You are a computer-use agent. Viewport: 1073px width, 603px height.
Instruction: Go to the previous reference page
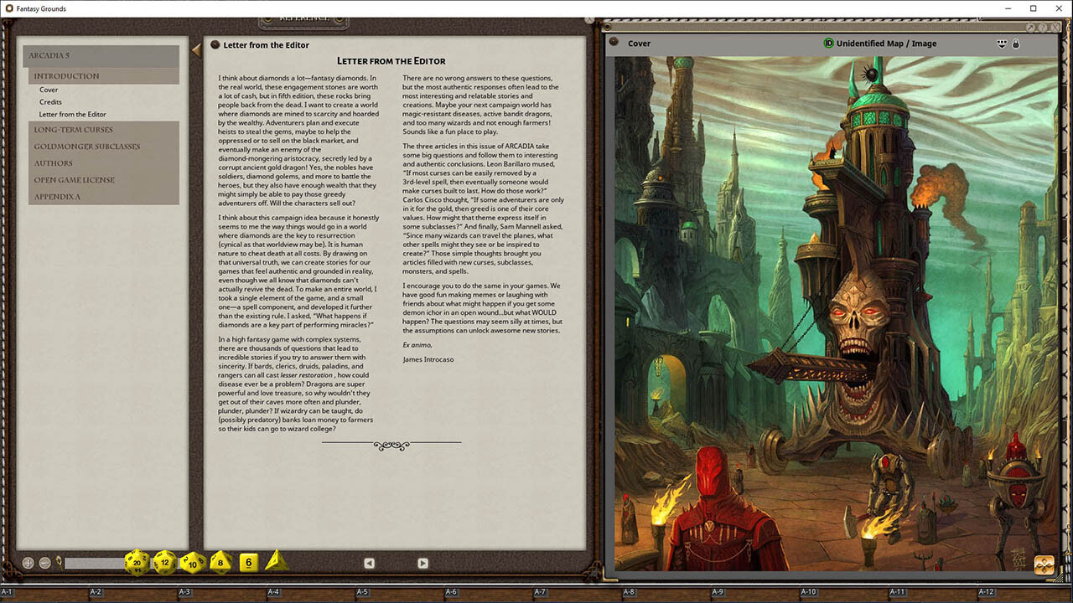369,564
